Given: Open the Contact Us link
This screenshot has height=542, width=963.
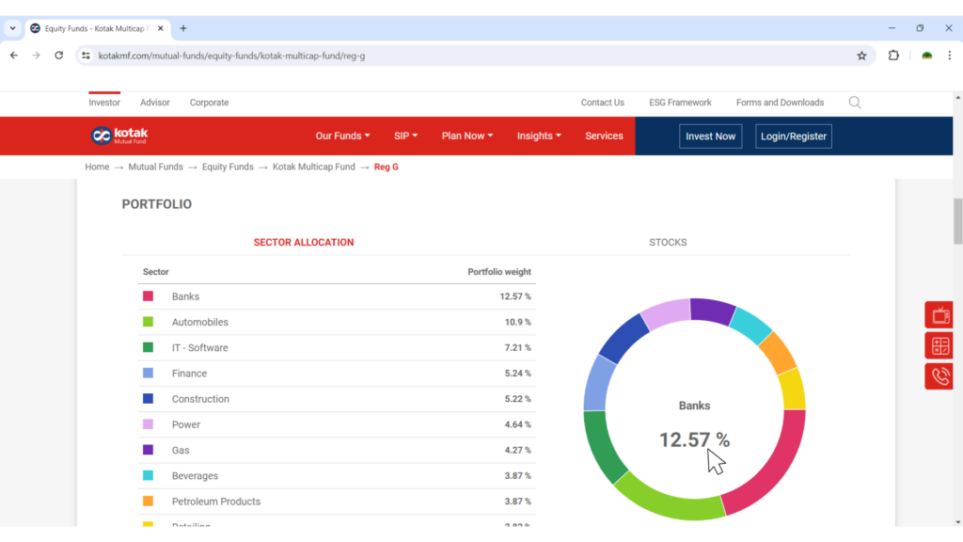Looking at the screenshot, I should 603,103.
